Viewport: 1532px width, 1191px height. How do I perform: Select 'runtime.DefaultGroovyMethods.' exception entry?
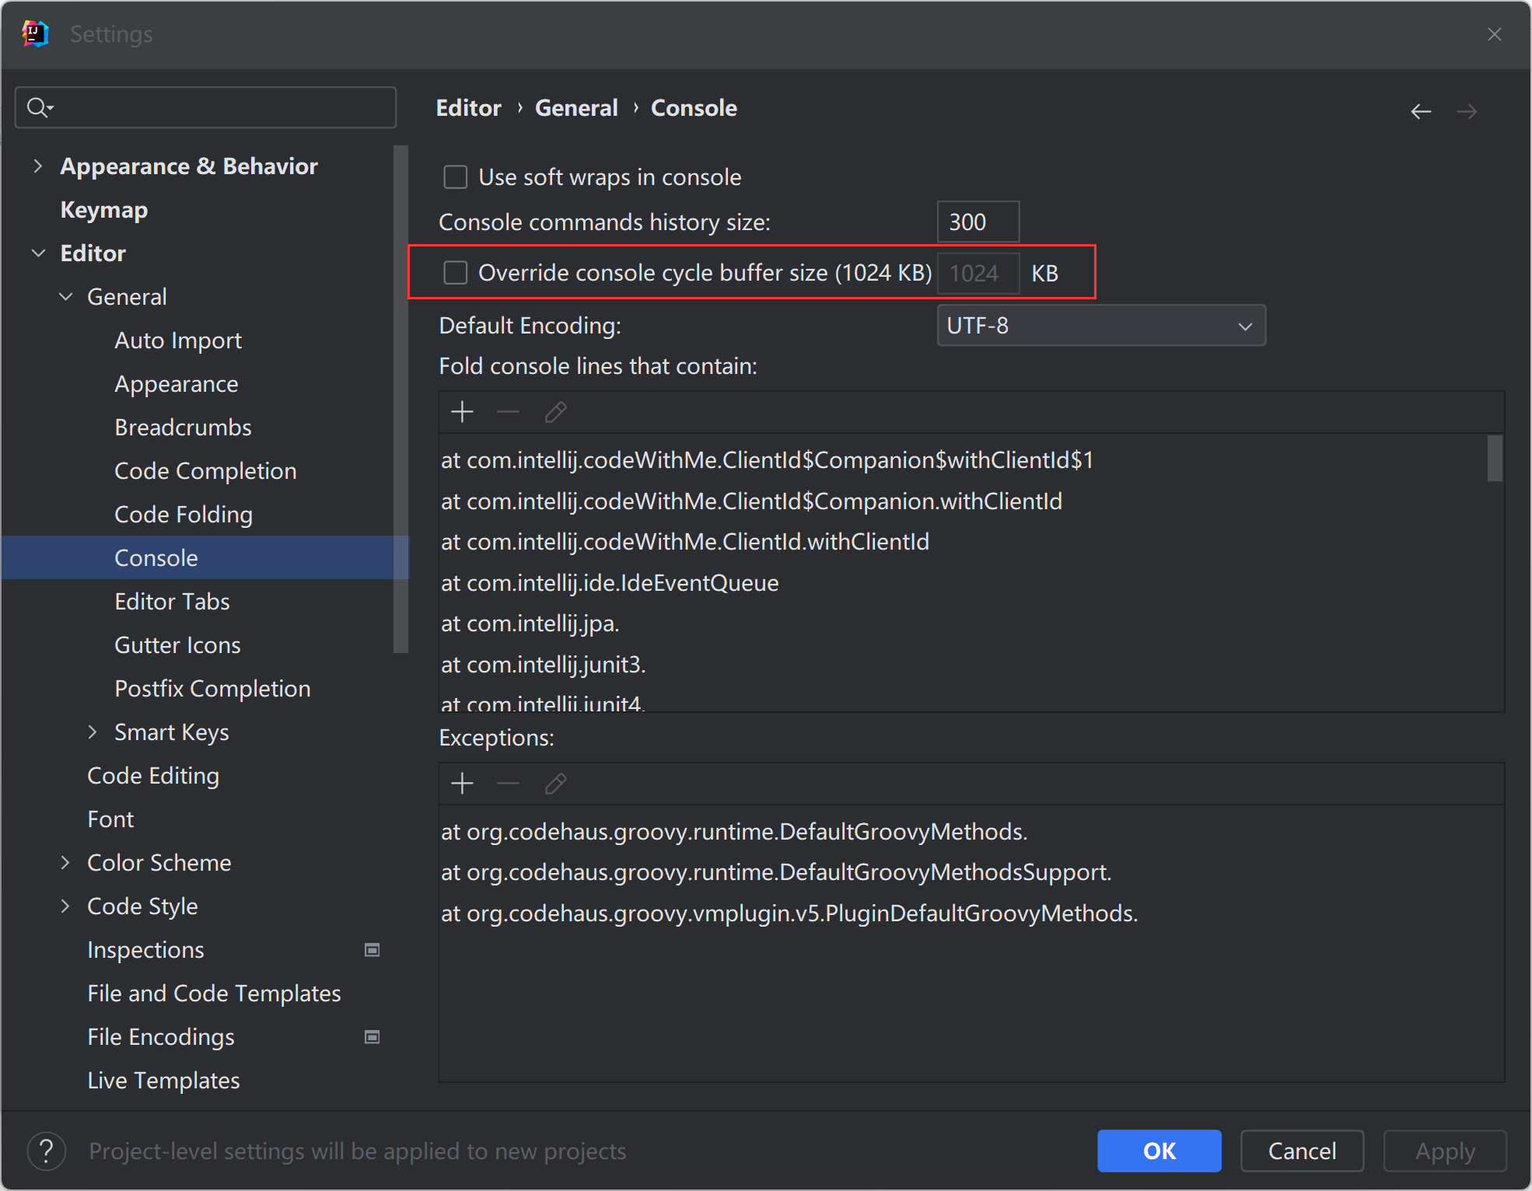click(x=734, y=832)
